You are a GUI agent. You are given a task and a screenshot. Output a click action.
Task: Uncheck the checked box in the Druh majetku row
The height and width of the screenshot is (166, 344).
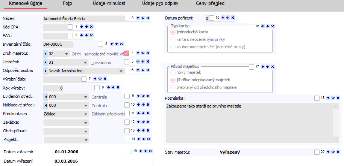pos(127,53)
